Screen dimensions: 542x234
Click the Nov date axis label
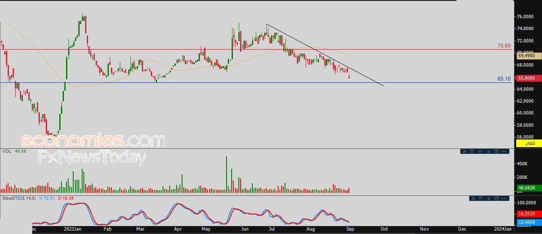pos(424,229)
